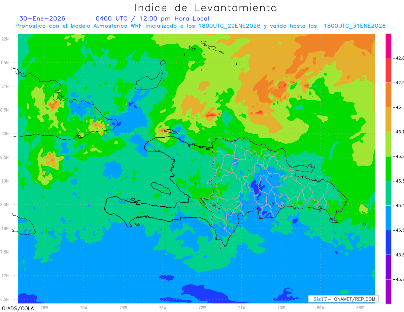Click the legend value "-43.3"

tap(399, 181)
